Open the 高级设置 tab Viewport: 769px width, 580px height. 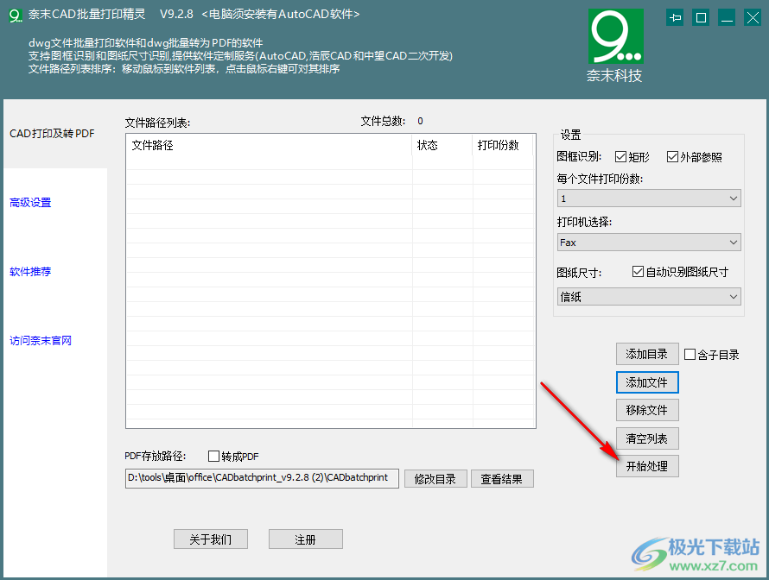click(30, 202)
